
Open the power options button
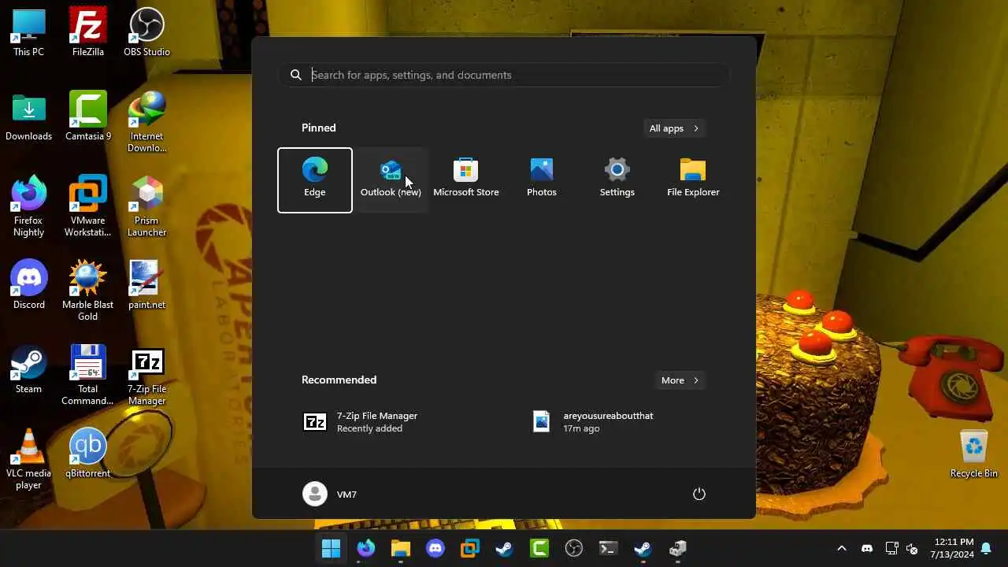click(x=699, y=494)
